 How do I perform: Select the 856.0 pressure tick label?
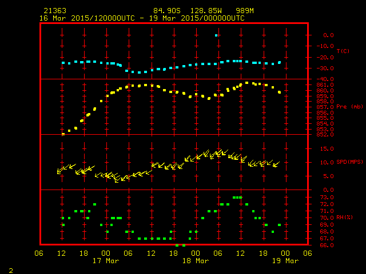pos(325,112)
